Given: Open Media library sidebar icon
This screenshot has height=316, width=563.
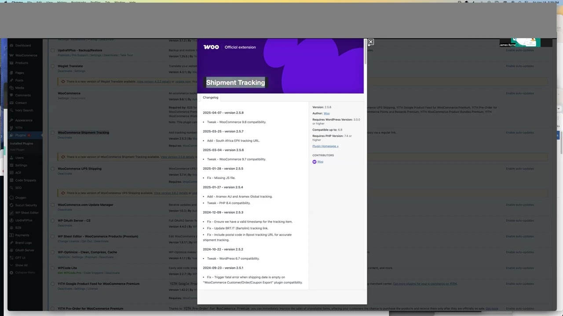Looking at the screenshot, I should tap(11, 88).
